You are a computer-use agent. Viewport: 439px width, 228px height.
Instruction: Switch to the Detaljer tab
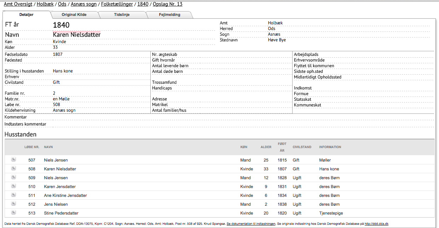pos(27,14)
